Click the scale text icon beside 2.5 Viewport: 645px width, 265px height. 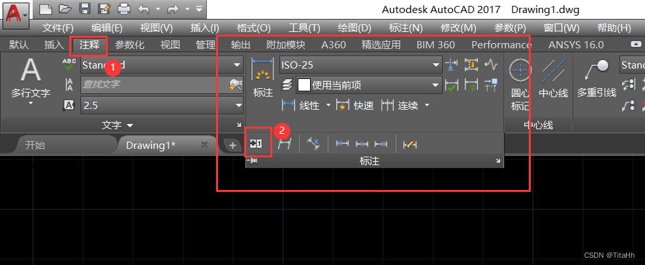(69, 105)
